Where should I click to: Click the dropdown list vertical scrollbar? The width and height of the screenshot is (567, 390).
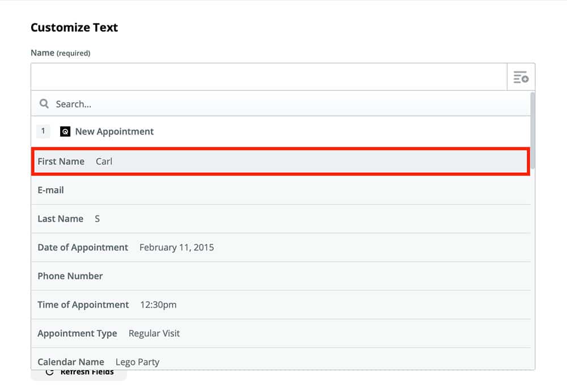532,130
